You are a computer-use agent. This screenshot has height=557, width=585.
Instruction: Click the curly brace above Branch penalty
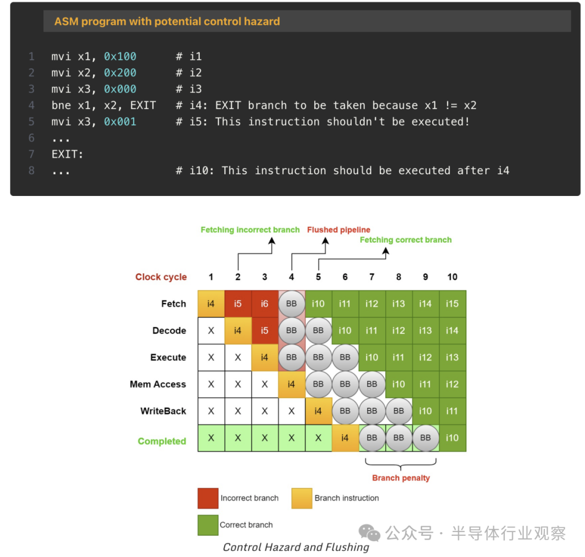[401, 464]
